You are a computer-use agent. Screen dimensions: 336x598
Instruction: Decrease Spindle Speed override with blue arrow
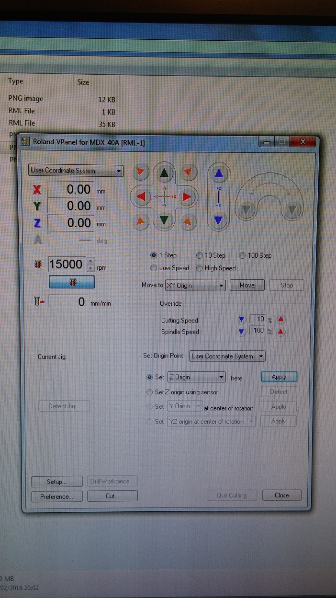coord(242,331)
